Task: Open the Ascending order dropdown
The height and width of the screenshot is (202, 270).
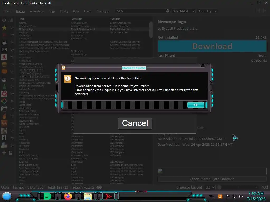Action: pyautogui.click(x=207, y=11)
